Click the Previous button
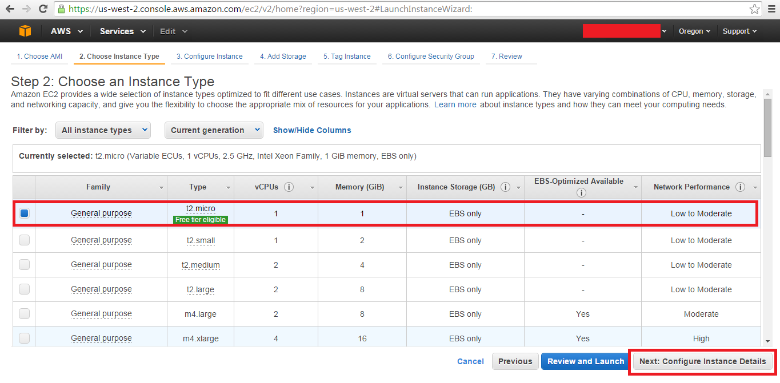This screenshot has height=383, width=780. (x=515, y=361)
